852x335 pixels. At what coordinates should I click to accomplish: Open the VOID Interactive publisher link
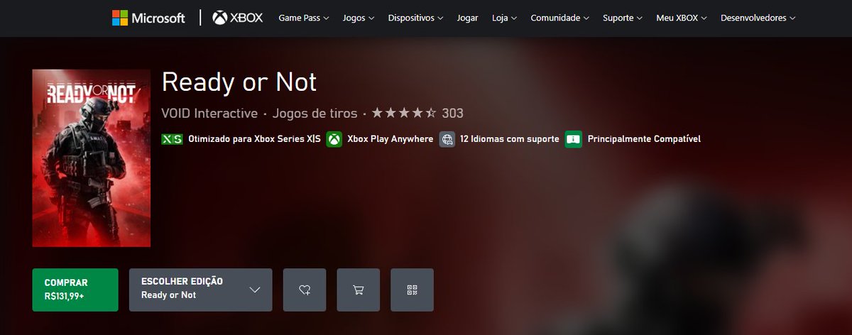(x=209, y=113)
